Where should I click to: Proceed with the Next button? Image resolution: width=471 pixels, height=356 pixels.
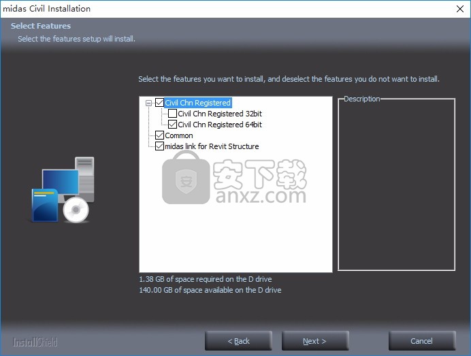pyautogui.click(x=315, y=341)
